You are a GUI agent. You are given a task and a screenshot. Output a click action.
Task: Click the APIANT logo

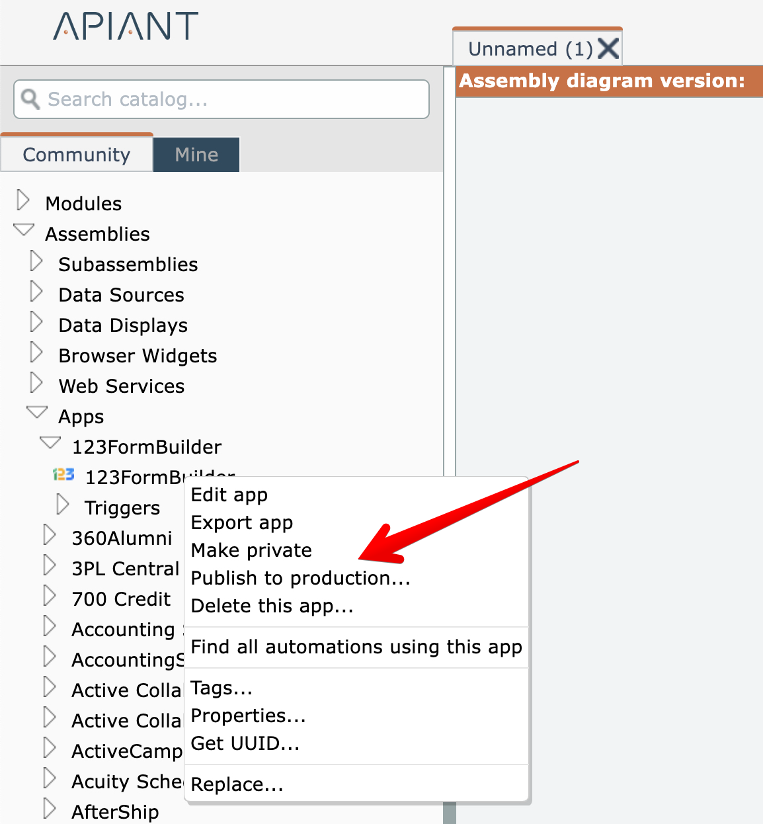click(126, 26)
